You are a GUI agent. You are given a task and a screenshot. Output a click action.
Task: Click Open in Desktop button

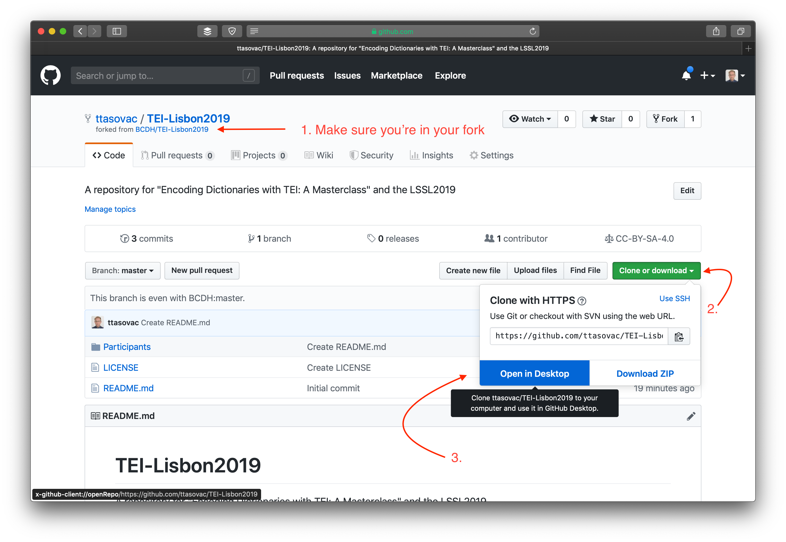point(535,373)
